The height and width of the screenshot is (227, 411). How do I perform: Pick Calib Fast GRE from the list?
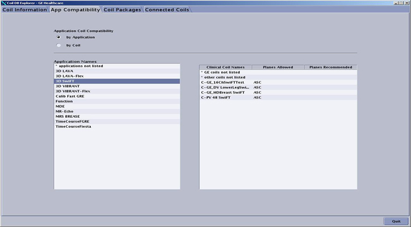tap(70, 96)
